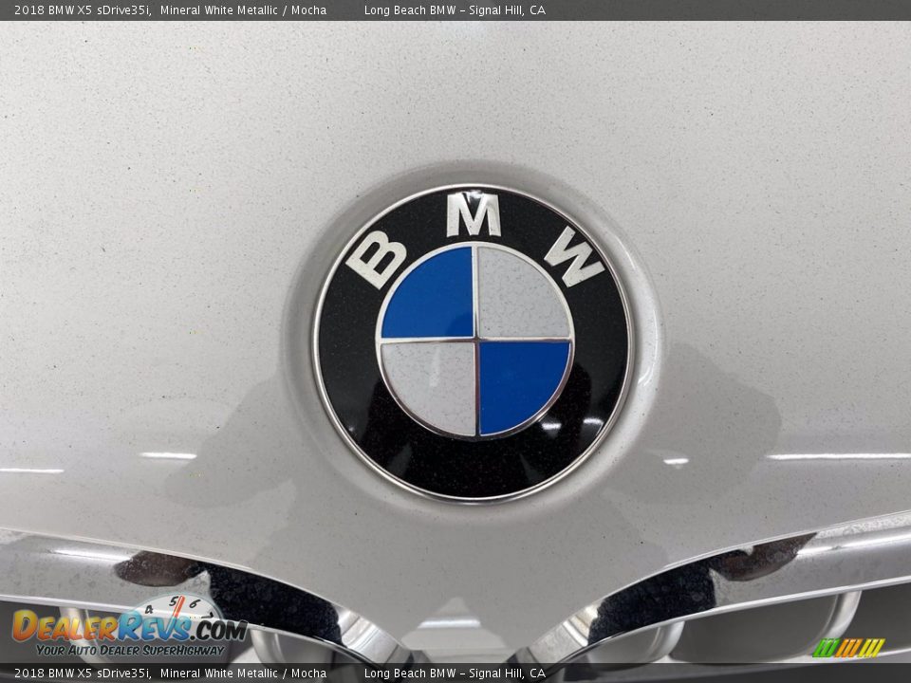
Task: Click bottom caption 'Mineral White Metallic / Mocha'
Action: [244, 674]
